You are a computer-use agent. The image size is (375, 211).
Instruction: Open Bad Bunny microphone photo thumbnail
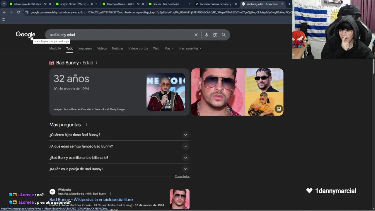click(x=166, y=92)
